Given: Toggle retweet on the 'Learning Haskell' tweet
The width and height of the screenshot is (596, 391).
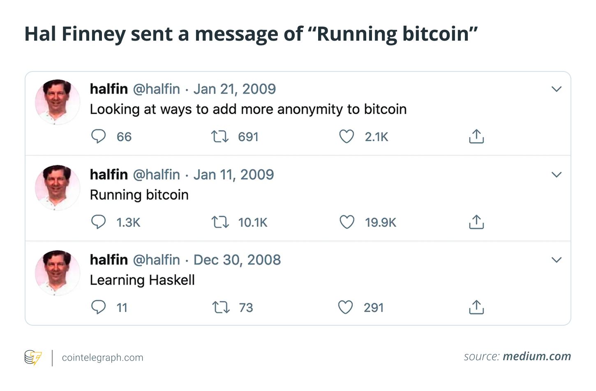Looking at the screenshot, I should (220, 307).
